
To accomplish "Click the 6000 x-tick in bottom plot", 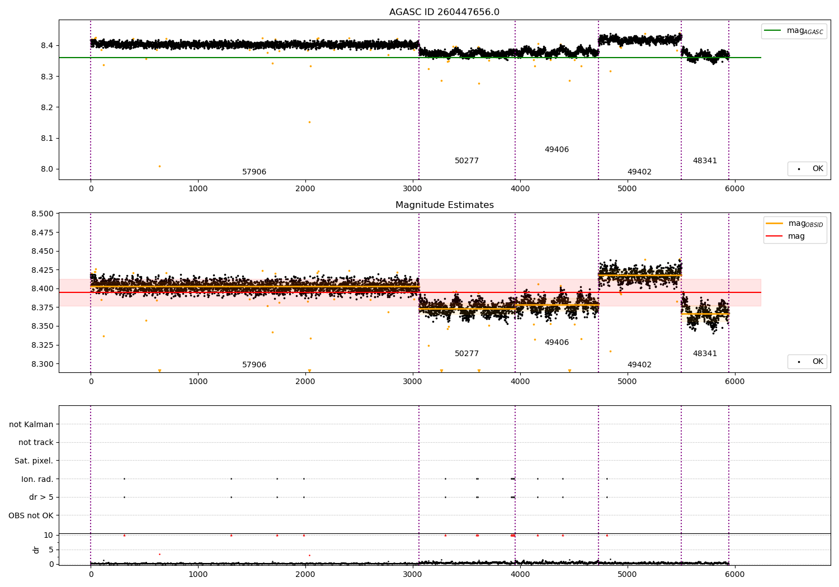I will 734,574.
